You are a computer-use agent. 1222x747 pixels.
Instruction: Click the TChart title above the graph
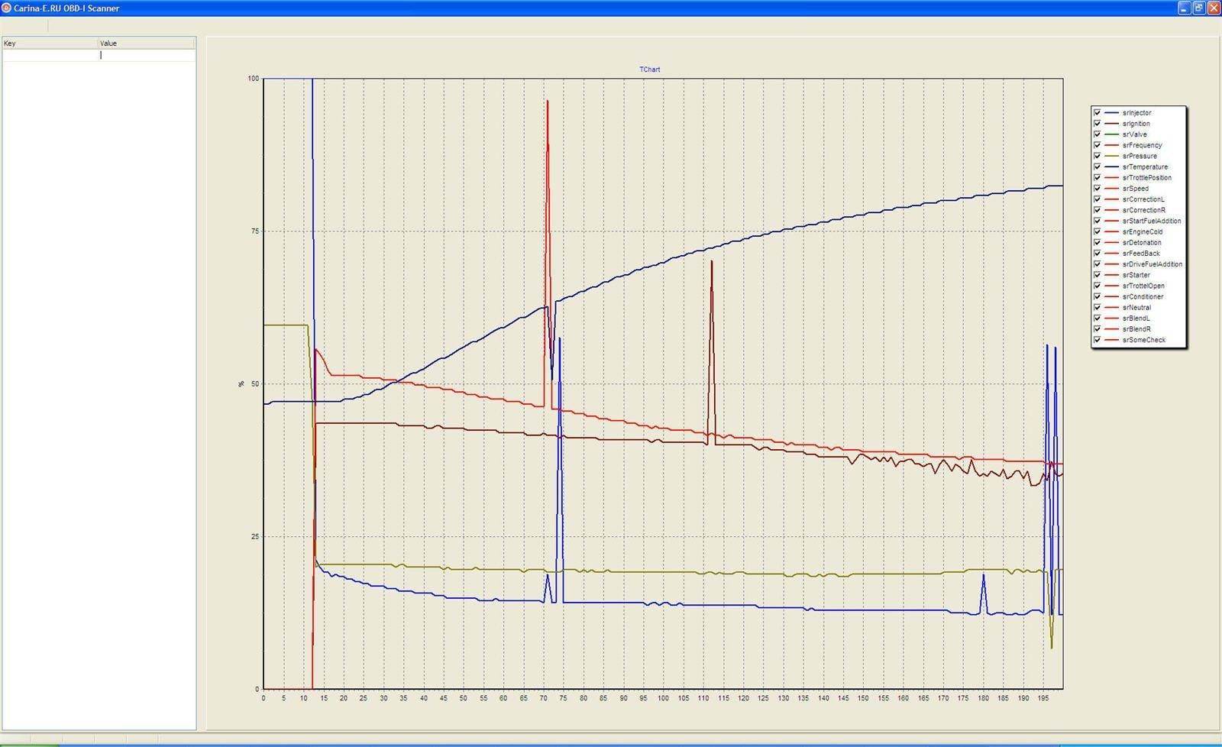(x=649, y=70)
